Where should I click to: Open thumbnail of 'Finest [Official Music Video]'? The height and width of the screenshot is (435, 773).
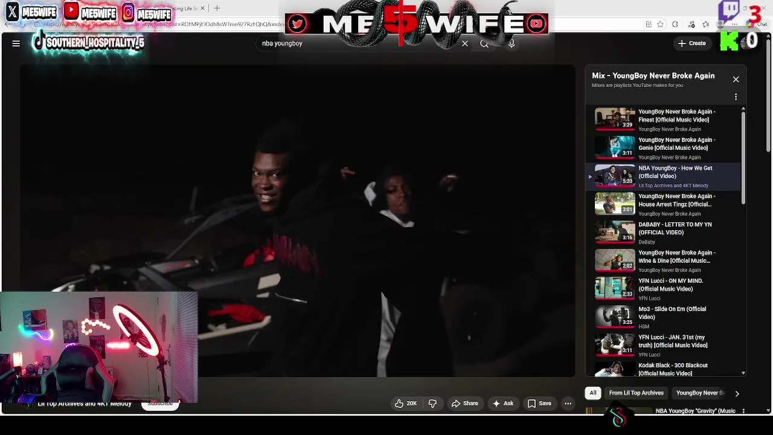[x=615, y=119]
